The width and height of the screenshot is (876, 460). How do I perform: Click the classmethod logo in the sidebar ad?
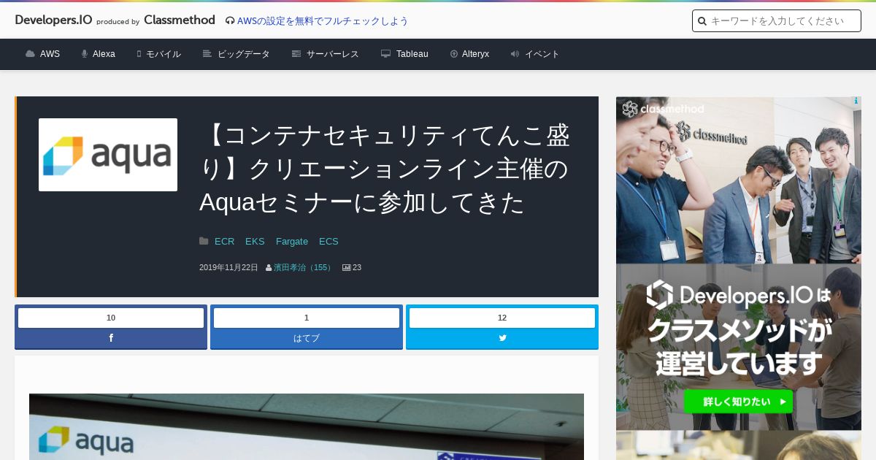pyautogui.click(x=664, y=110)
